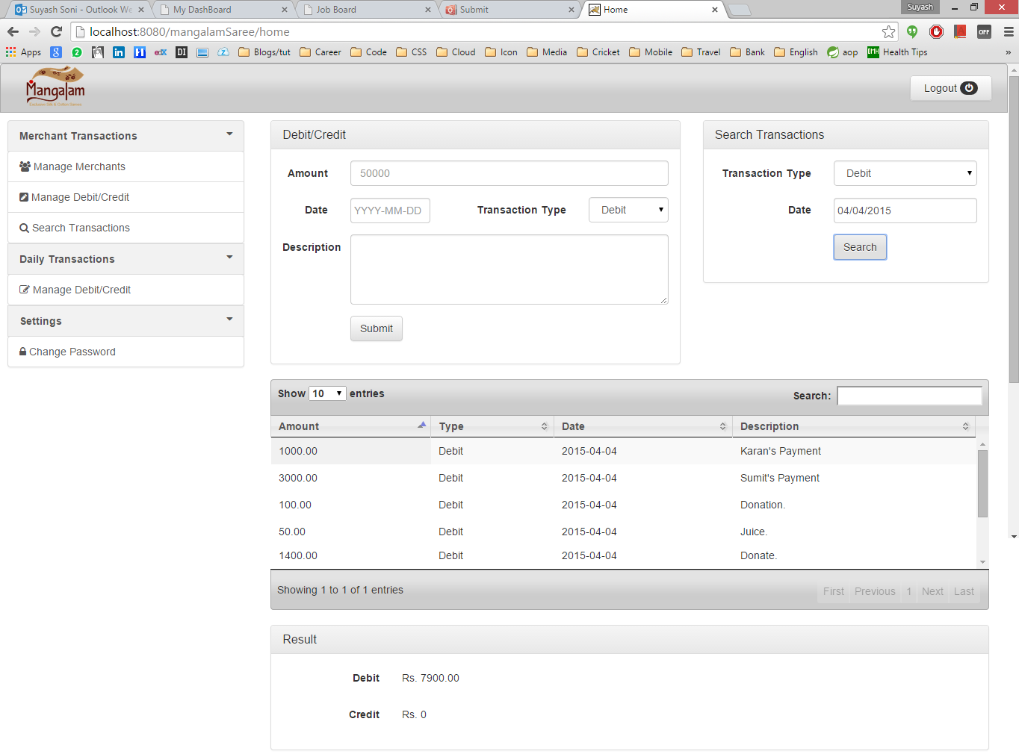The image size is (1019, 754).
Task: Click the OFF extension icon
Action: click(x=984, y=31)
